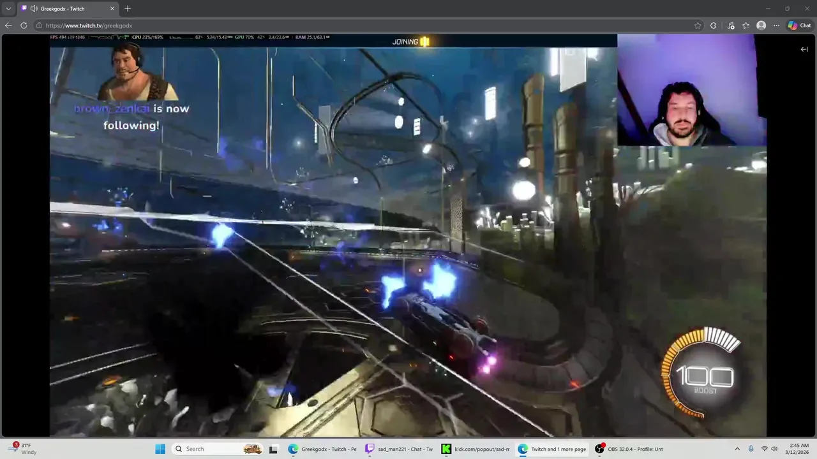Open browser extensions puzzle icon

[714, 25]
